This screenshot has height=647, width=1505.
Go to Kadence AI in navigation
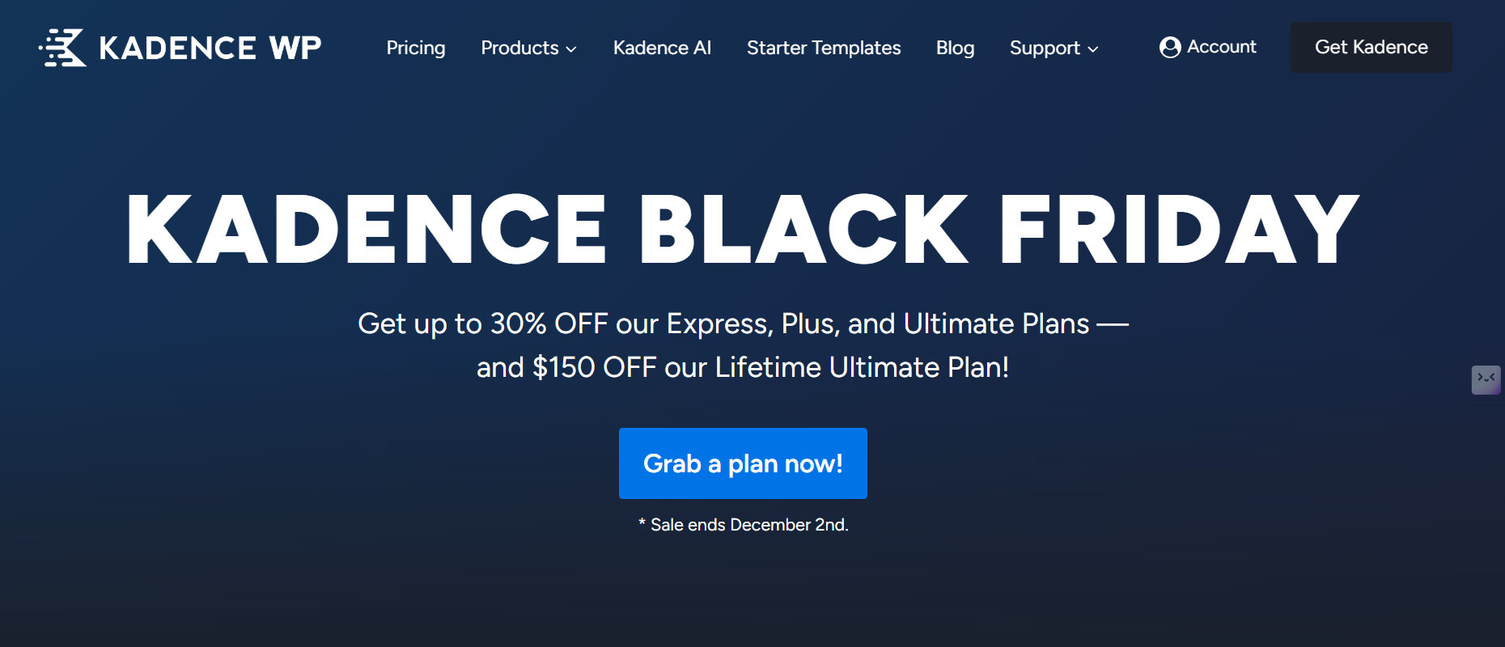pos(662,48)
